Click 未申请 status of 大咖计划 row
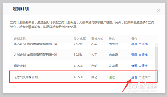 (113, 55)
